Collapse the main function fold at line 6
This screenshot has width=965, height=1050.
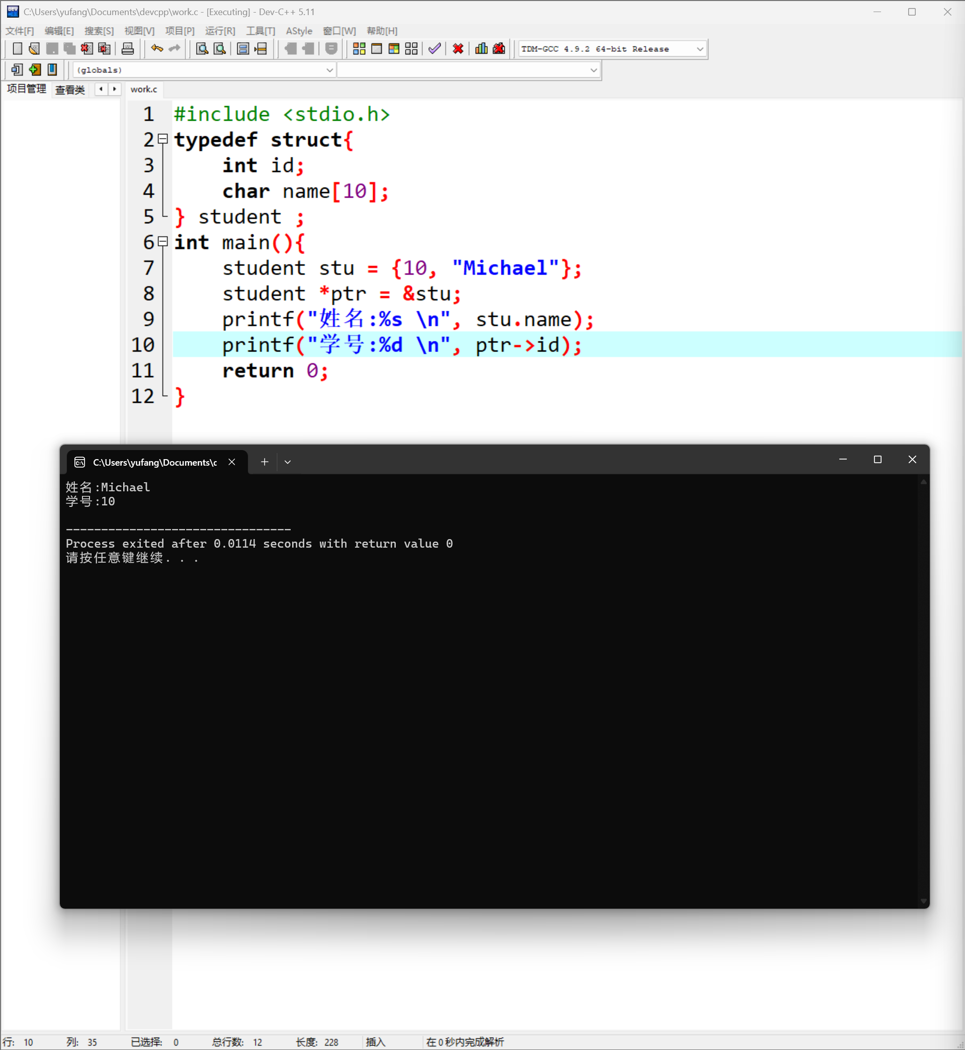point(163,241)
